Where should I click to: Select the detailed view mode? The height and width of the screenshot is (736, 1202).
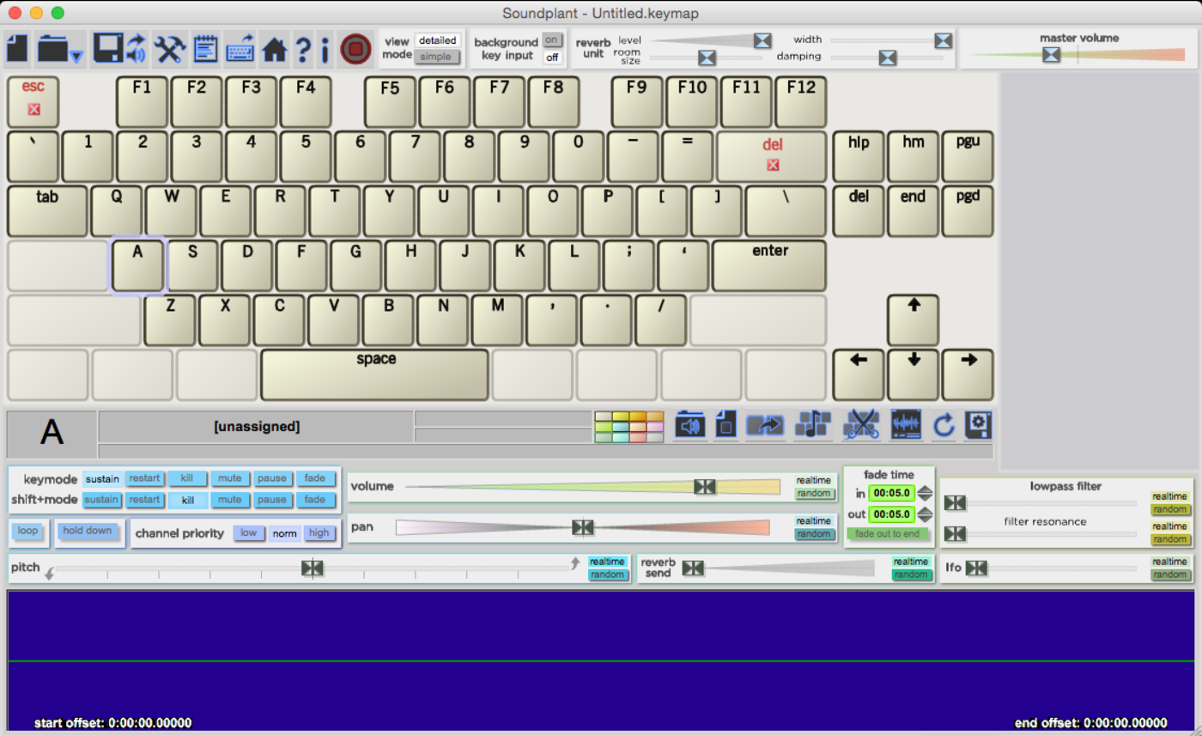coord(438,40)
